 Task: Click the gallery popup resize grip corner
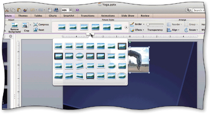[x=126, y=84]
